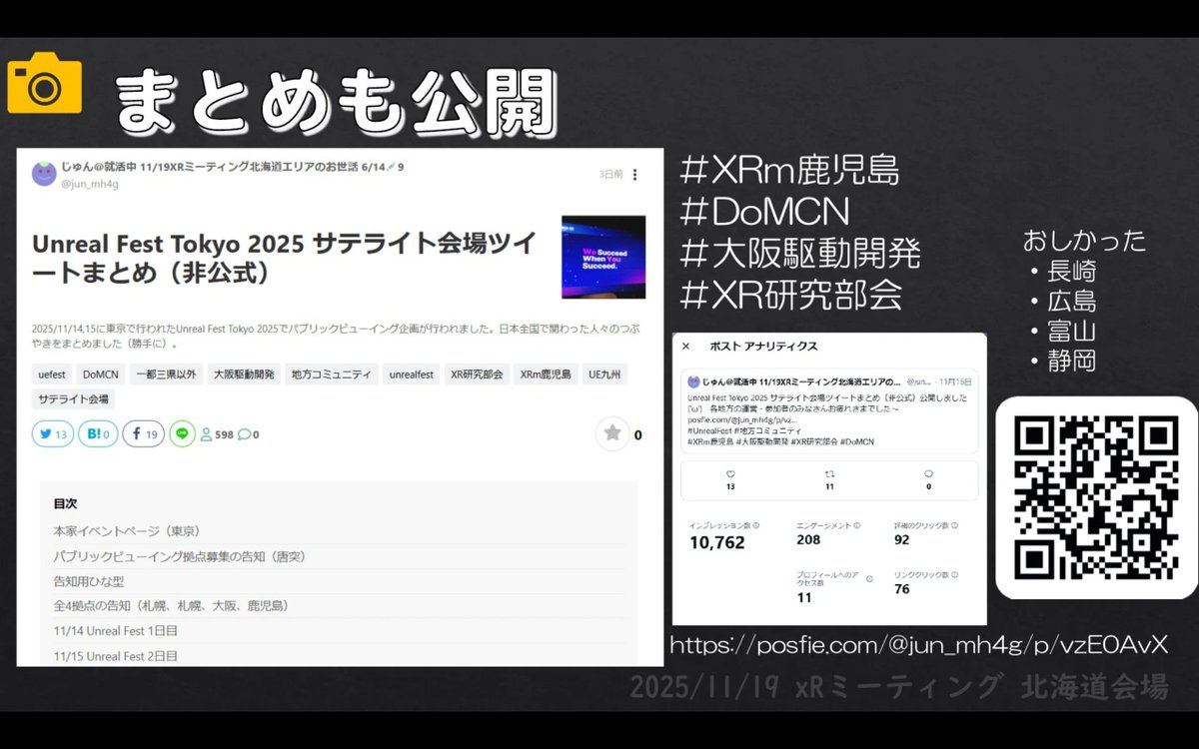Click the heart likes icon showing 13
The image size is (1199, 749).
coord(730,474)
